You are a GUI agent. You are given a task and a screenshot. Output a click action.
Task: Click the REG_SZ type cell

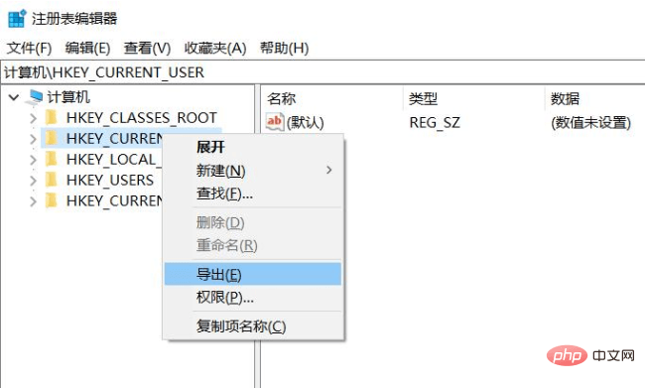[435, 123]
